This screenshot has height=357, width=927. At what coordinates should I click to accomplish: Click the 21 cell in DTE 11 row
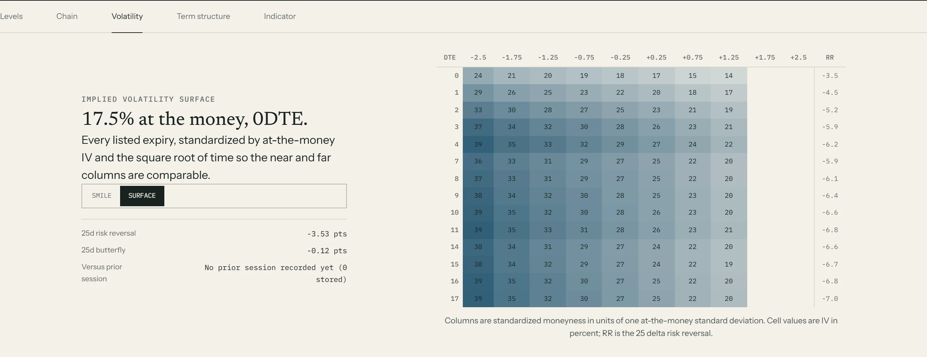[x=729, y=229]
